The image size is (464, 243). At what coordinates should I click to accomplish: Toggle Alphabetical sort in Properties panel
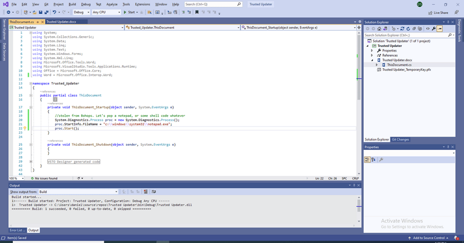[x=374, y=160]
